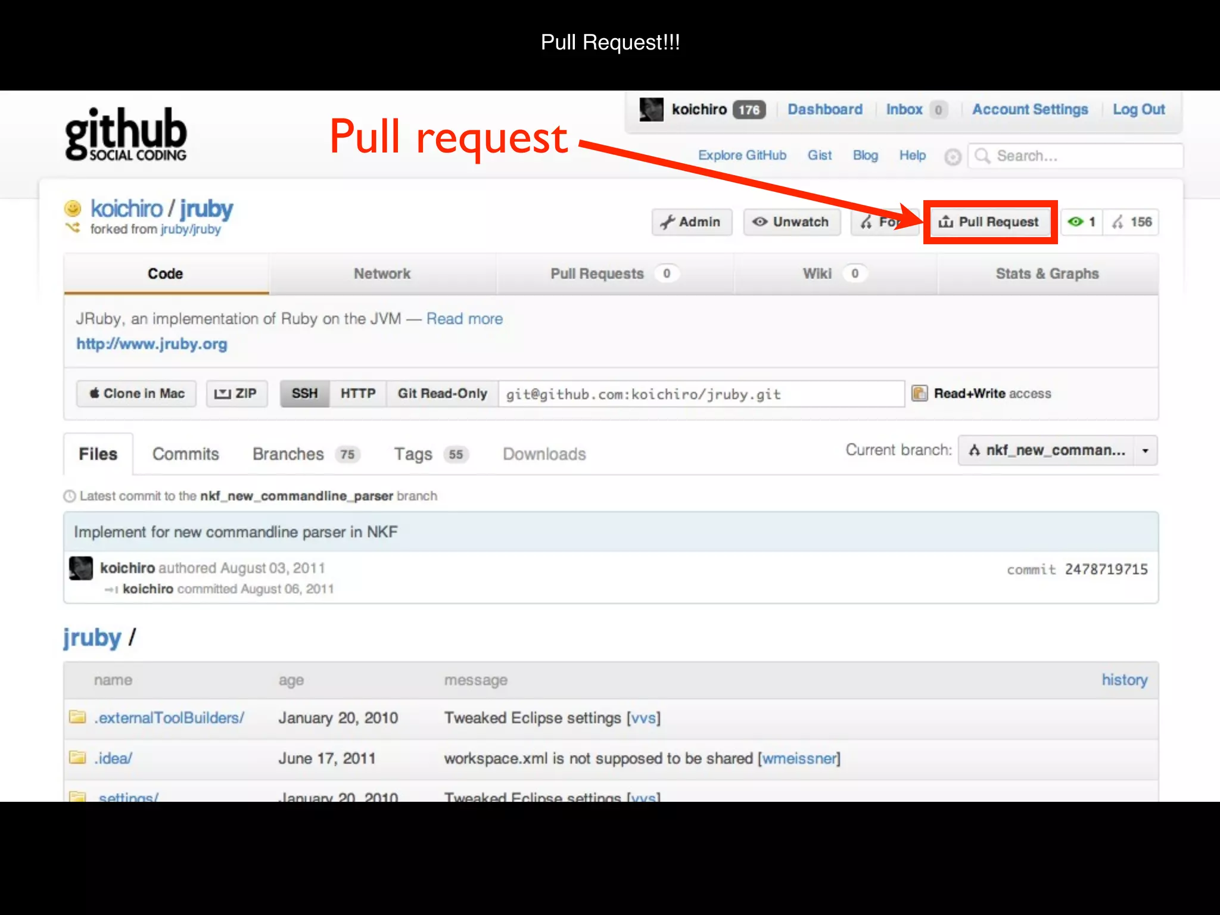Open the Commits subtab

186,454
